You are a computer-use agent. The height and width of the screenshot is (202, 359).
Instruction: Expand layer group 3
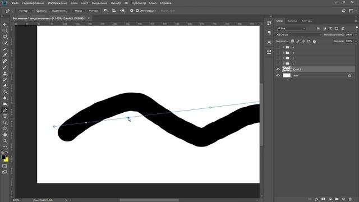[x=283, y=53]
